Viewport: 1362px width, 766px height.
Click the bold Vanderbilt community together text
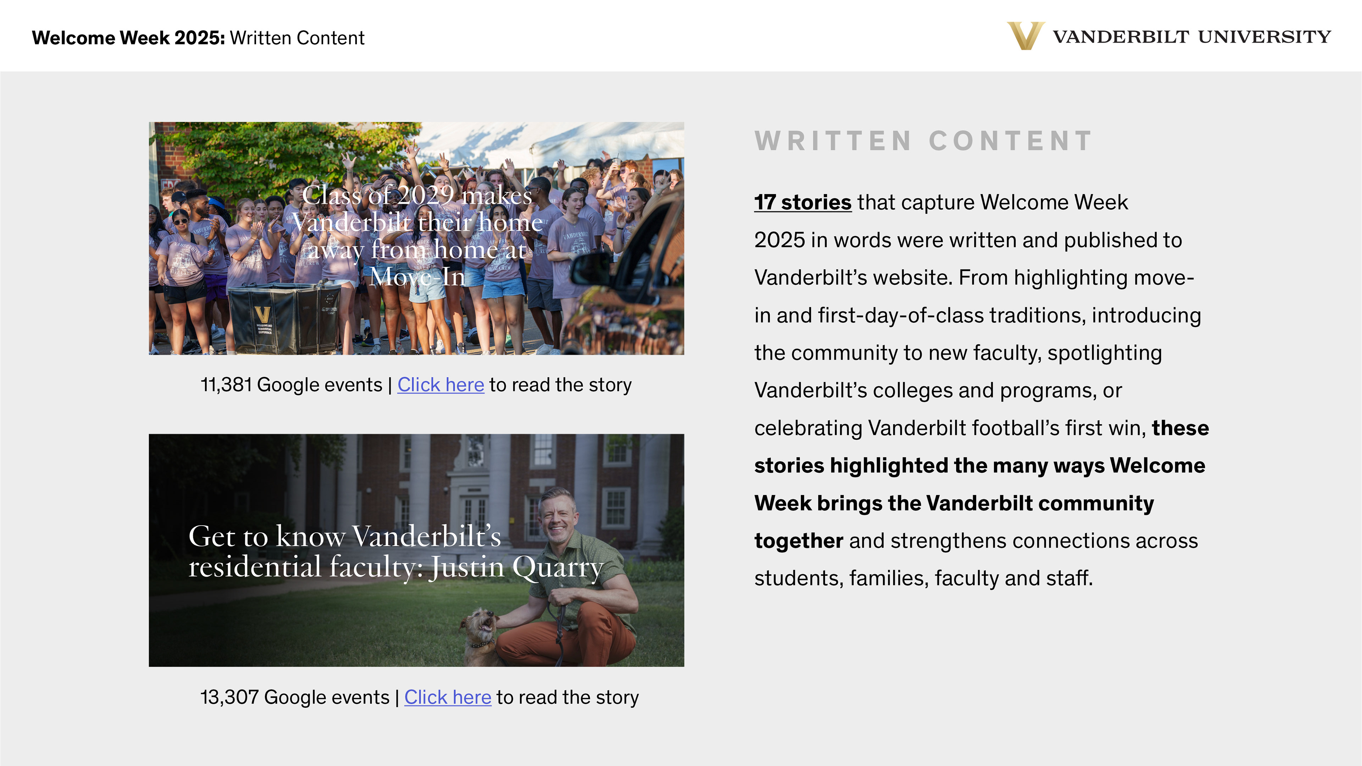(x=954, y=503)
